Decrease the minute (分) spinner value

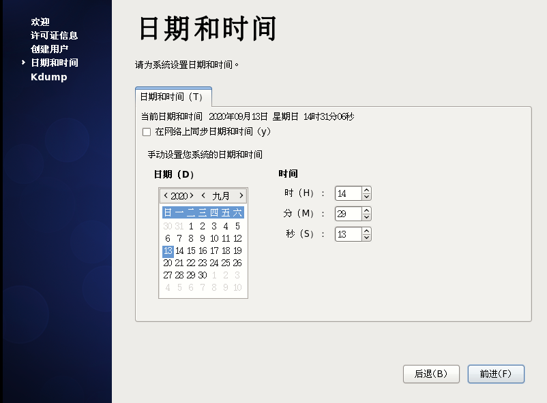click(366, 217)
